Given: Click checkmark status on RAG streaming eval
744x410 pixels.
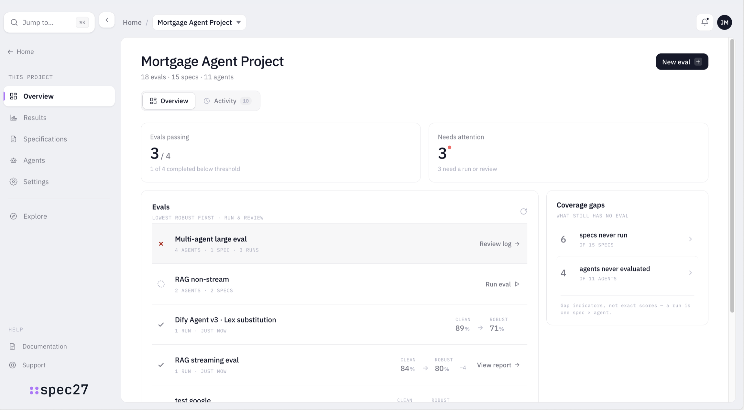Looking at the screenshot, I should pyautogui.click(x=161, y=365).
